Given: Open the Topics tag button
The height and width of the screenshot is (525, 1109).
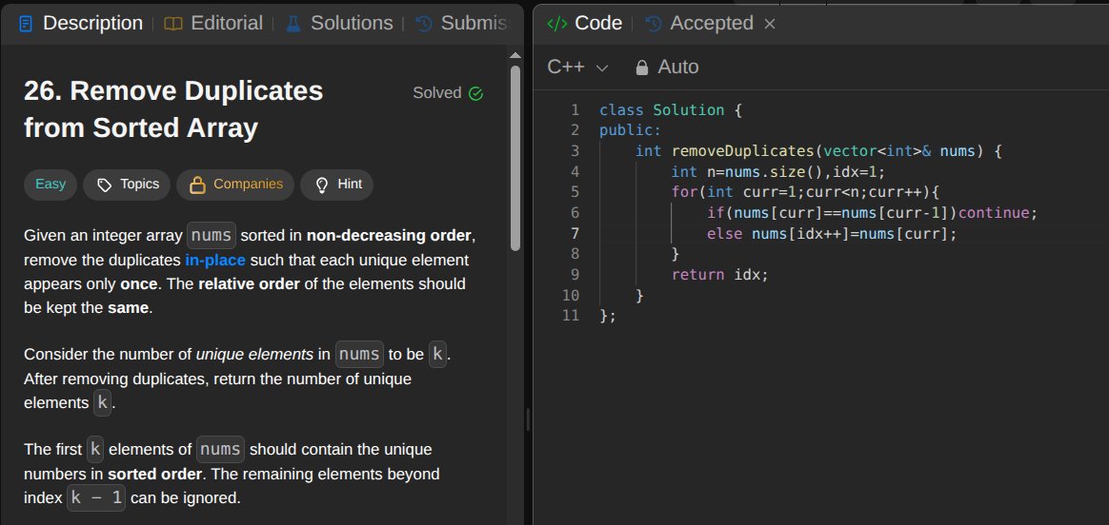Looking at the screenshot, I should 127,185.
